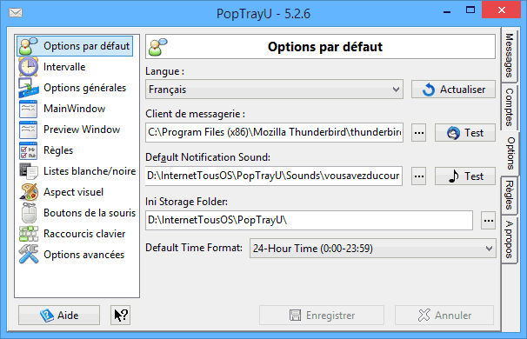
Task: Focus the Default Notification Sound path field
Action: 274,176
